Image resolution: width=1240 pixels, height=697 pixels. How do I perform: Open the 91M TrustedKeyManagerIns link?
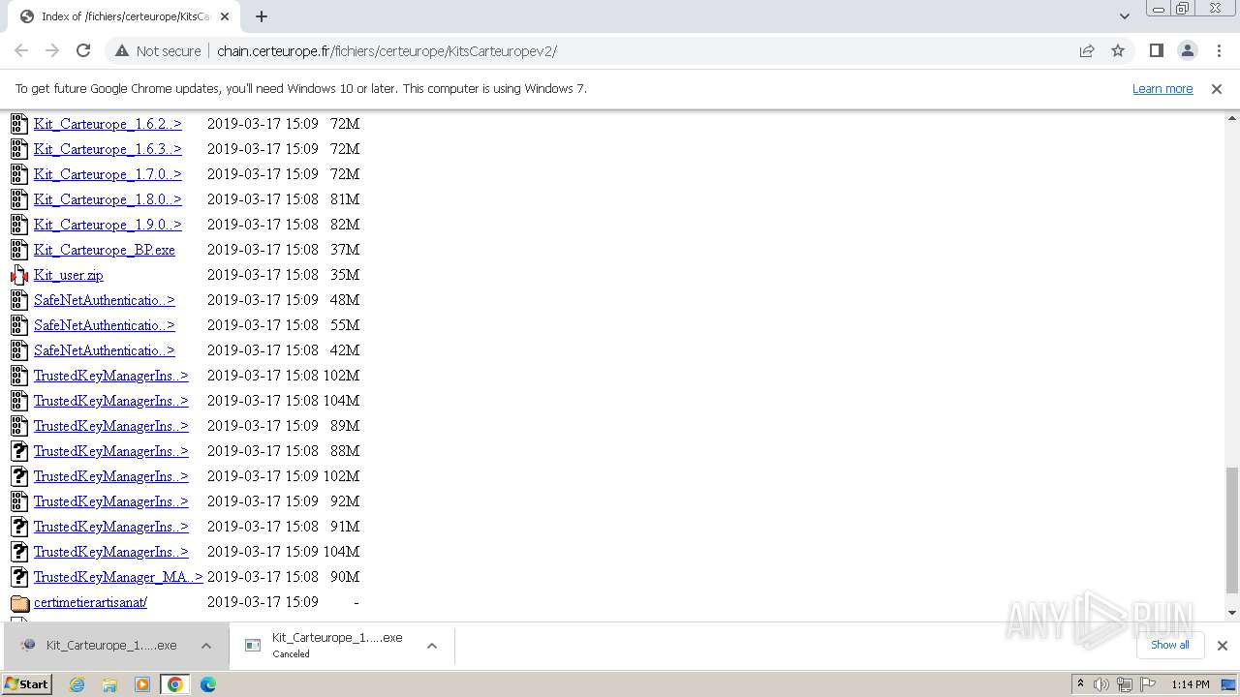point(111,527)
